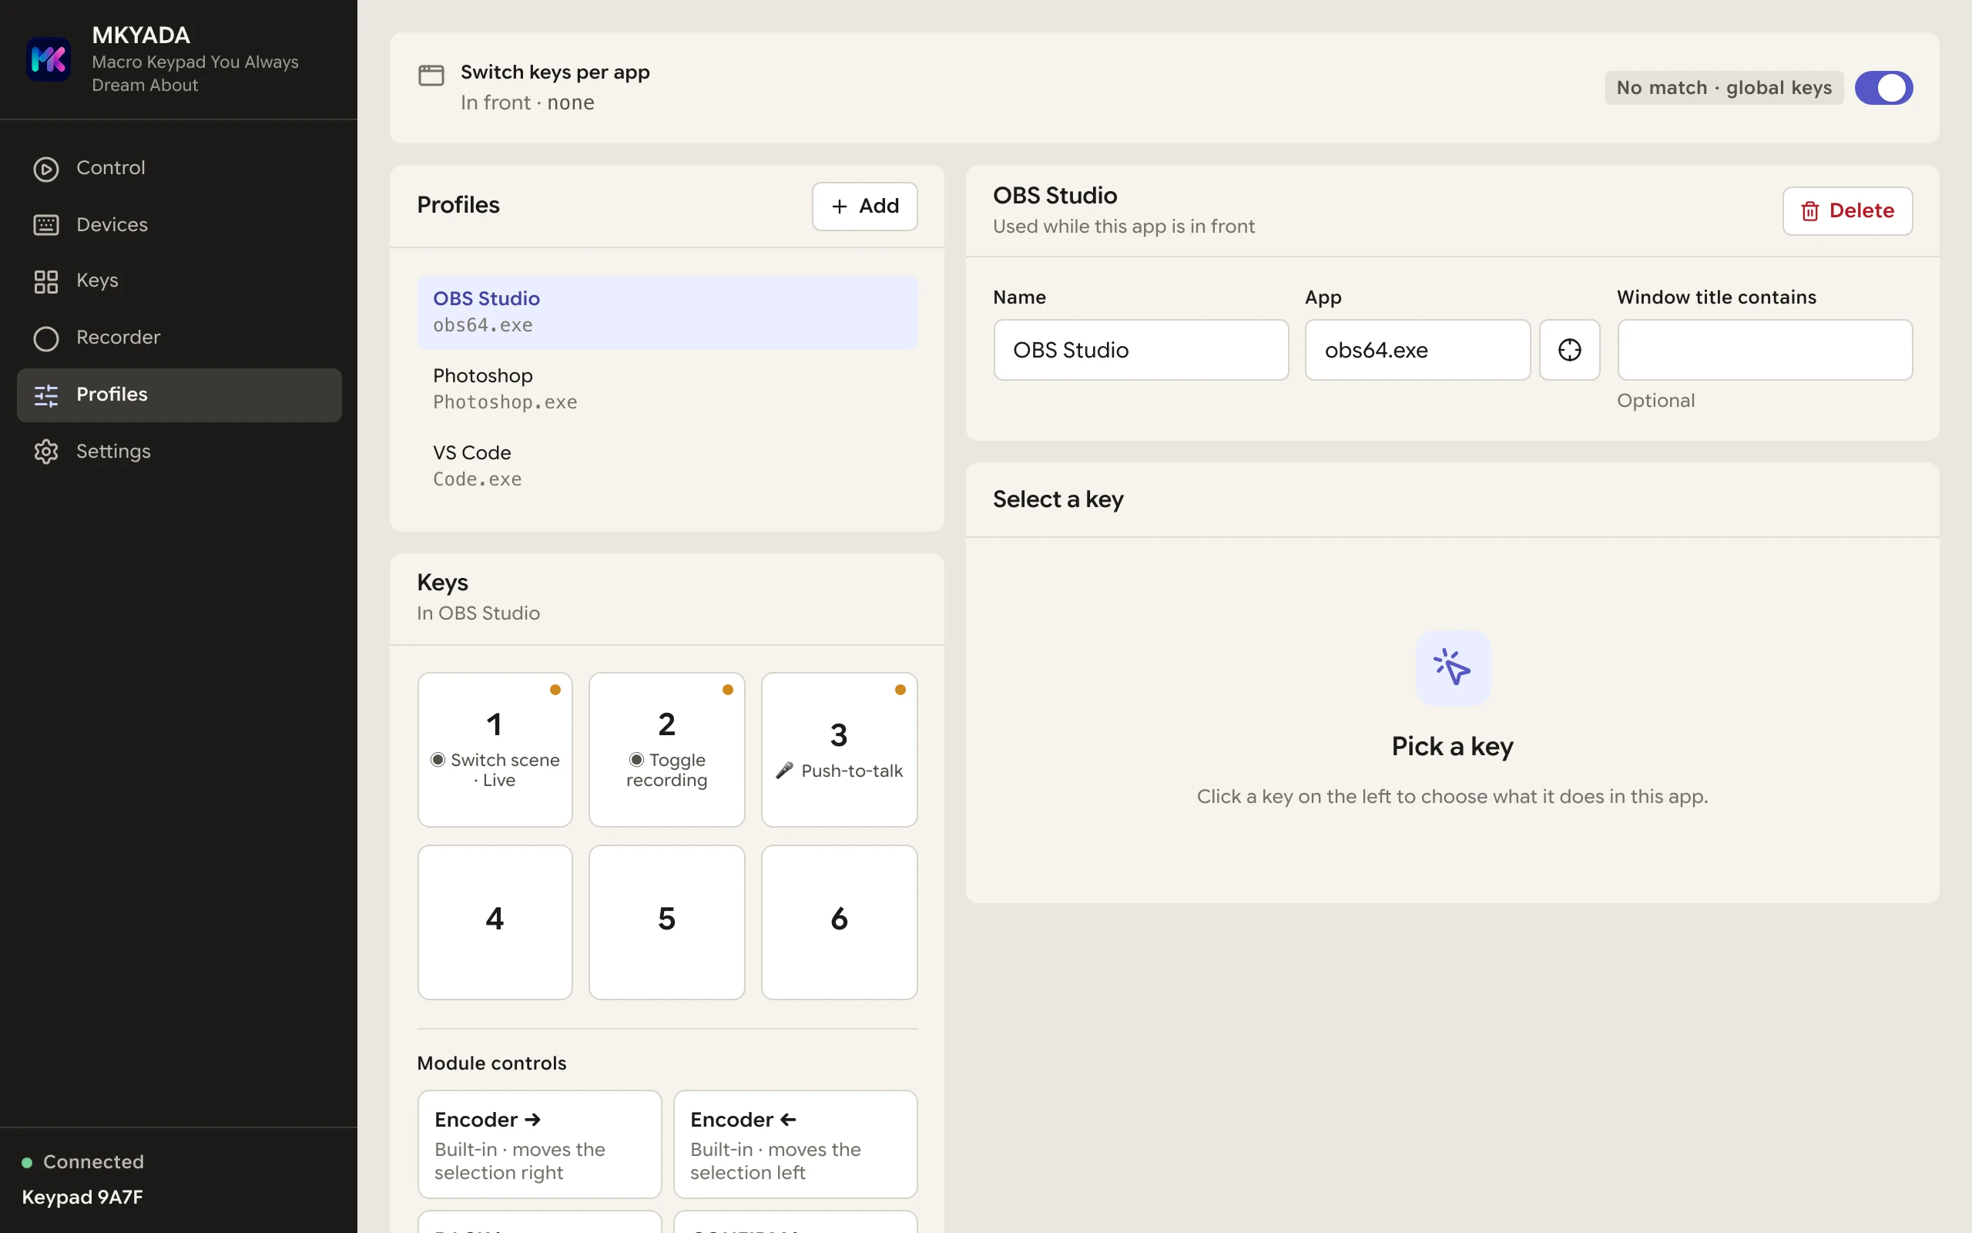This screenshot has height=1233, width=1972.
Task: Select the Photoshop profile
Action: click(667, 389)
